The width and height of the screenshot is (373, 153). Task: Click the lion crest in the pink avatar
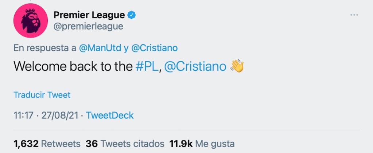click(x=31, y=21)
